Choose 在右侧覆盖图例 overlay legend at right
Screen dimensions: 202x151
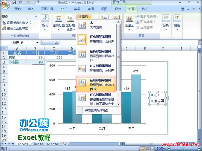(97, 99)
